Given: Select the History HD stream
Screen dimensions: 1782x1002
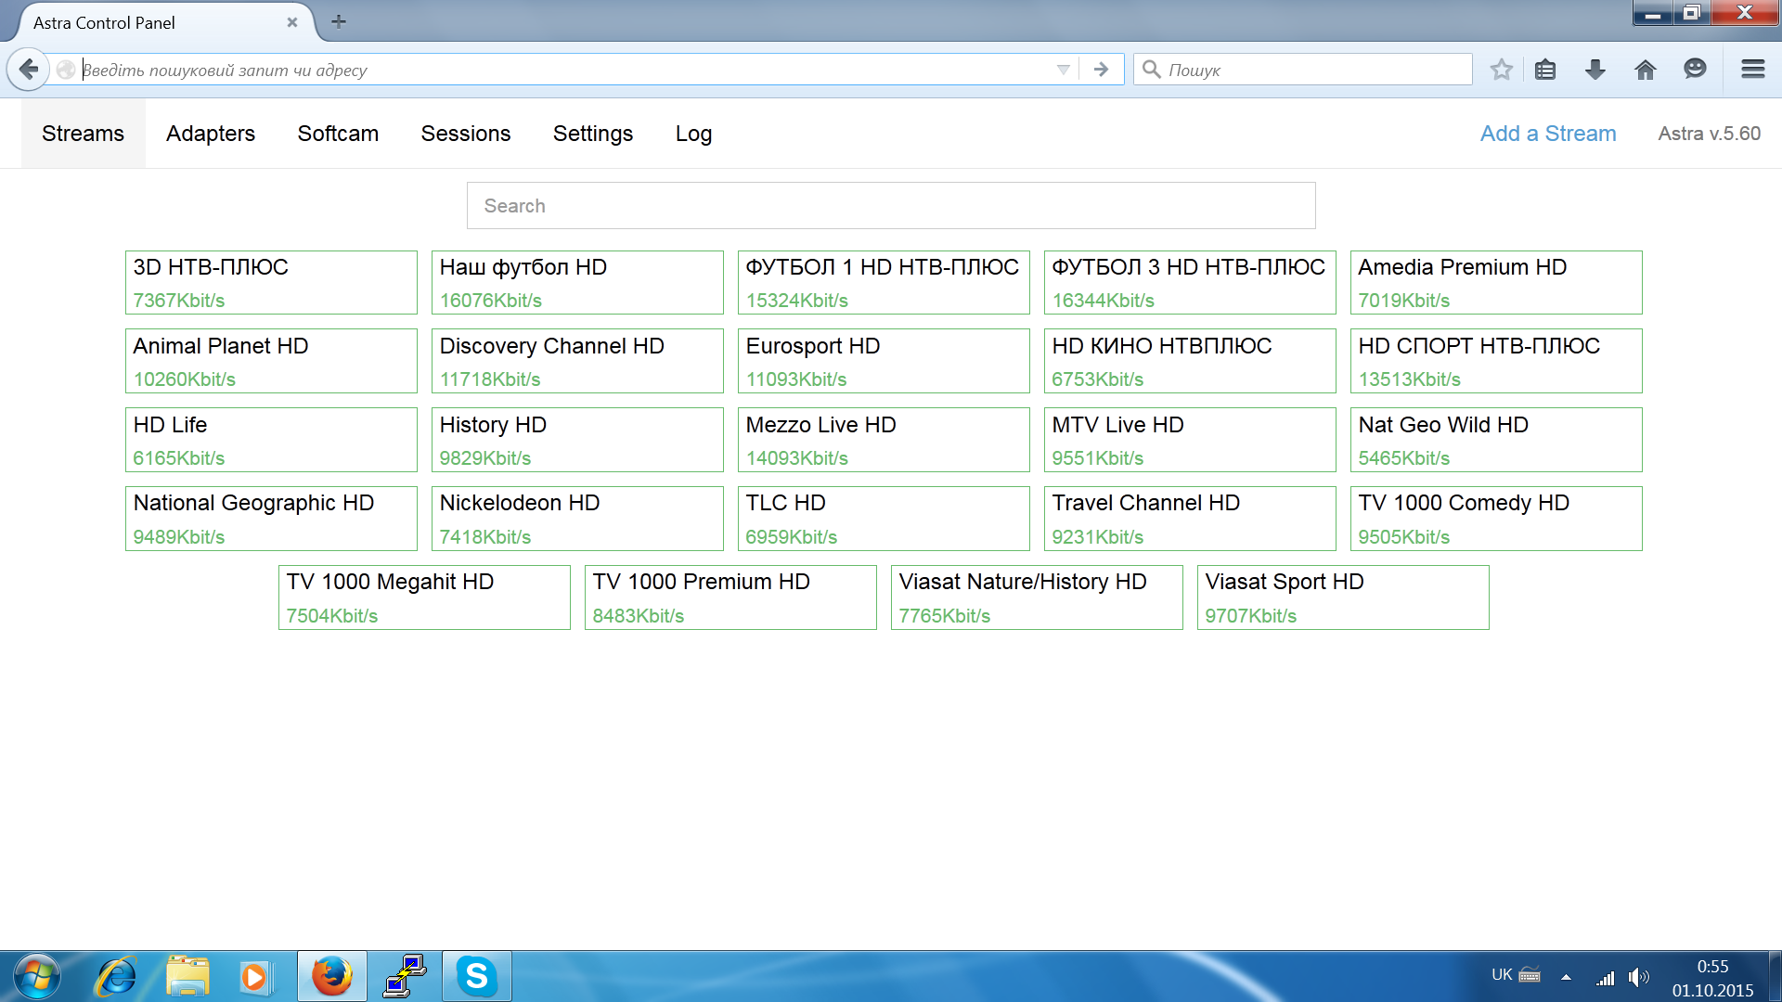Looking at the screenshot, I should coord(577,440).
